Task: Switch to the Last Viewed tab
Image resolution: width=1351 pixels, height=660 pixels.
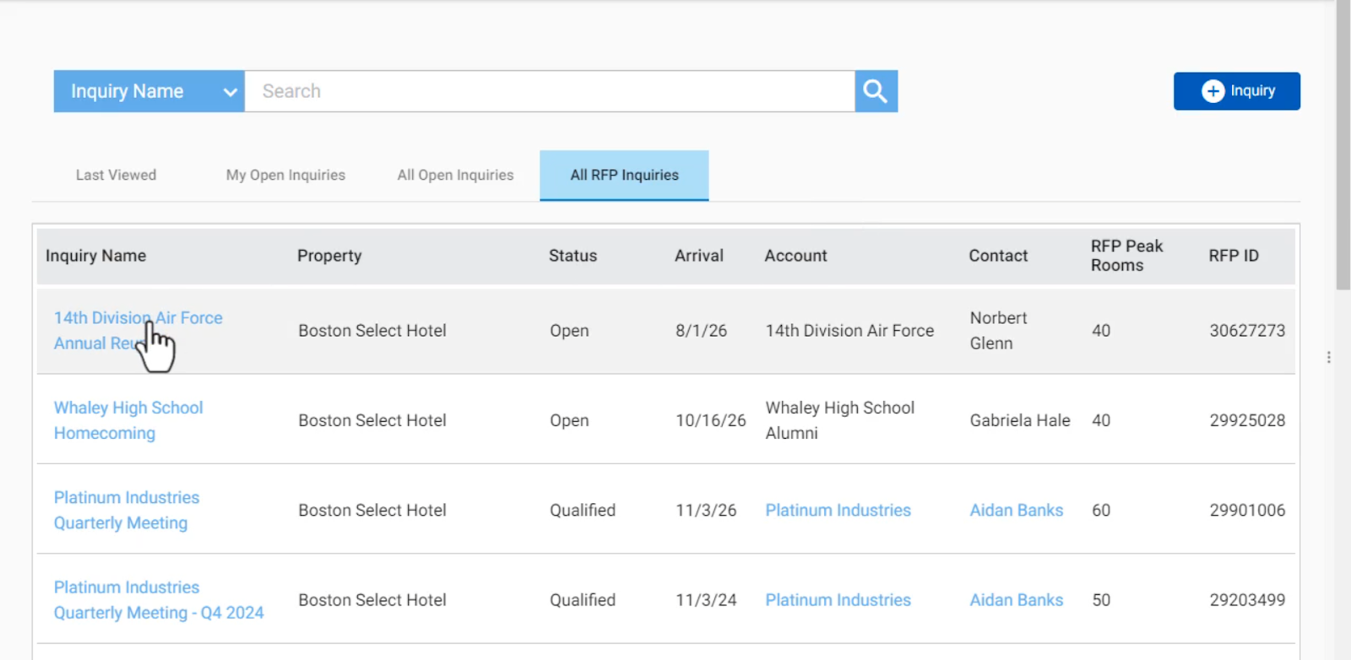Action: tap(117, 175)
